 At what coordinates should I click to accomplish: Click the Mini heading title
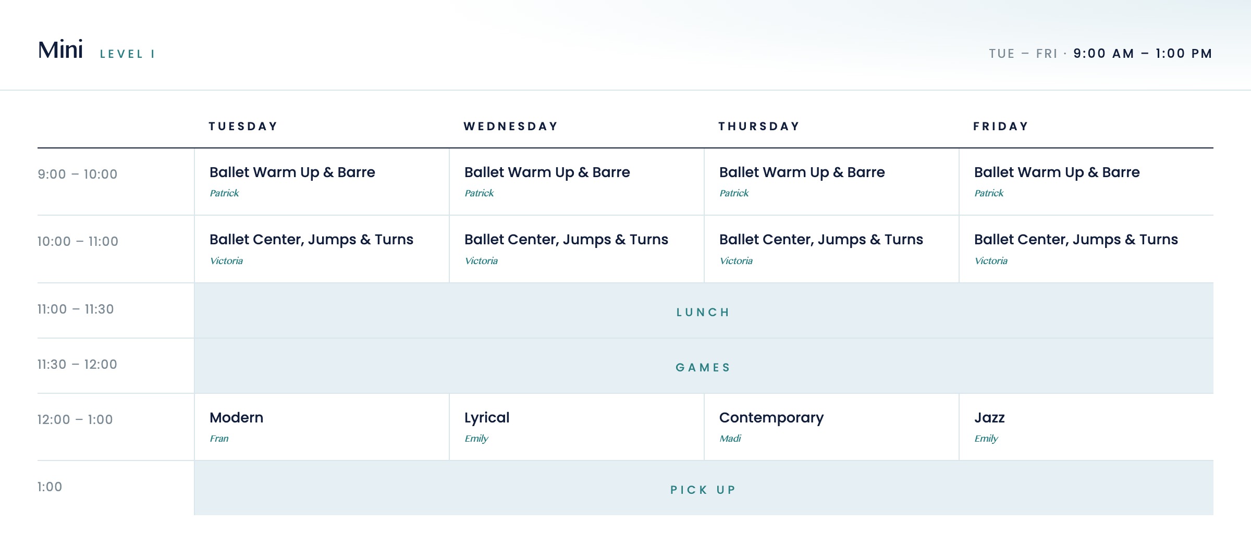[x=60, y=51]
